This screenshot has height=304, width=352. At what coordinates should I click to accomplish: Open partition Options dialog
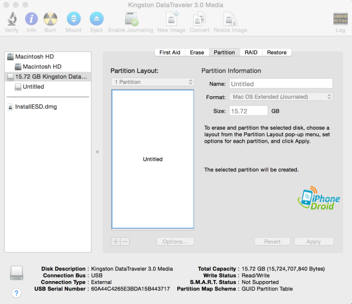pos(175,242)
